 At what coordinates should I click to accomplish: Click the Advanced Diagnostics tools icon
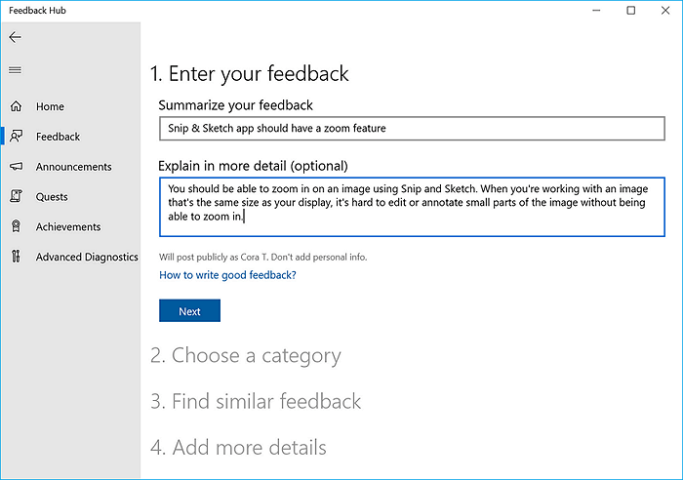[16, 258]
